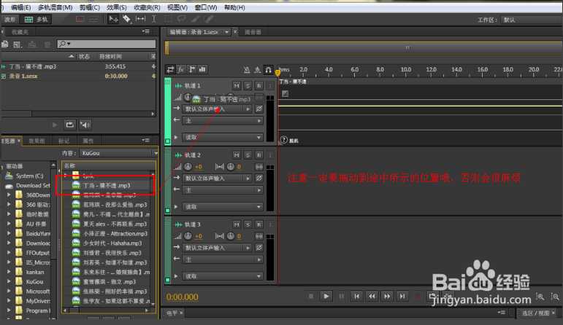Image resolution: width=563 pixels, height=325 pixels.
Task: Open automation mode dropdown 读取 of track 1
Action: click(x=223, y=137)
